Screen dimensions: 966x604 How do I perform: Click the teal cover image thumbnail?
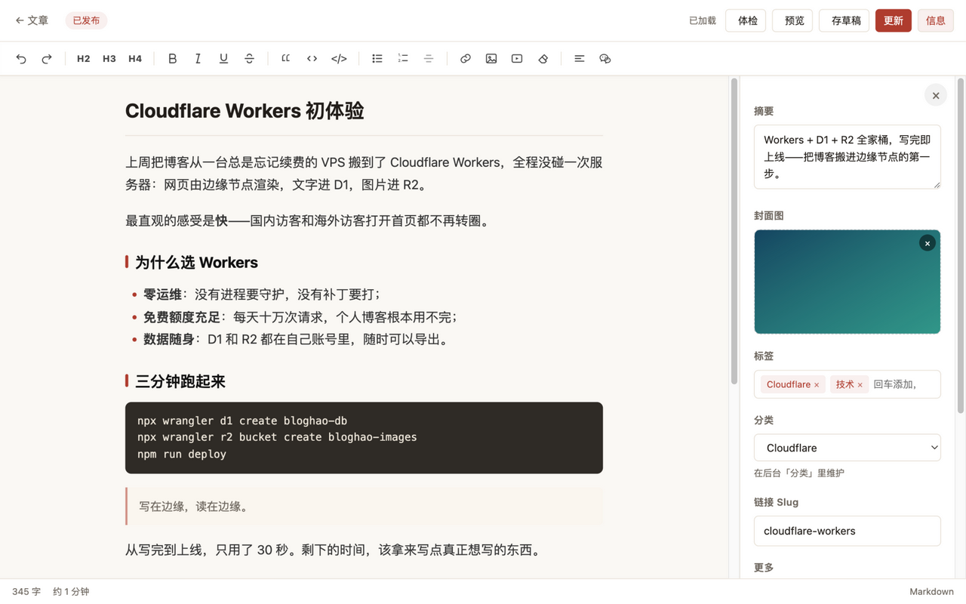coord(848,282)
